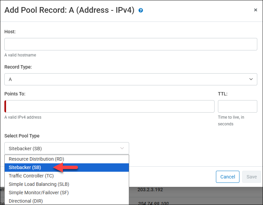Image resolution: width=263 pixels, height=205 pixels.
Task: Collapse the Select Pool Type combo box
Action: 67,148
